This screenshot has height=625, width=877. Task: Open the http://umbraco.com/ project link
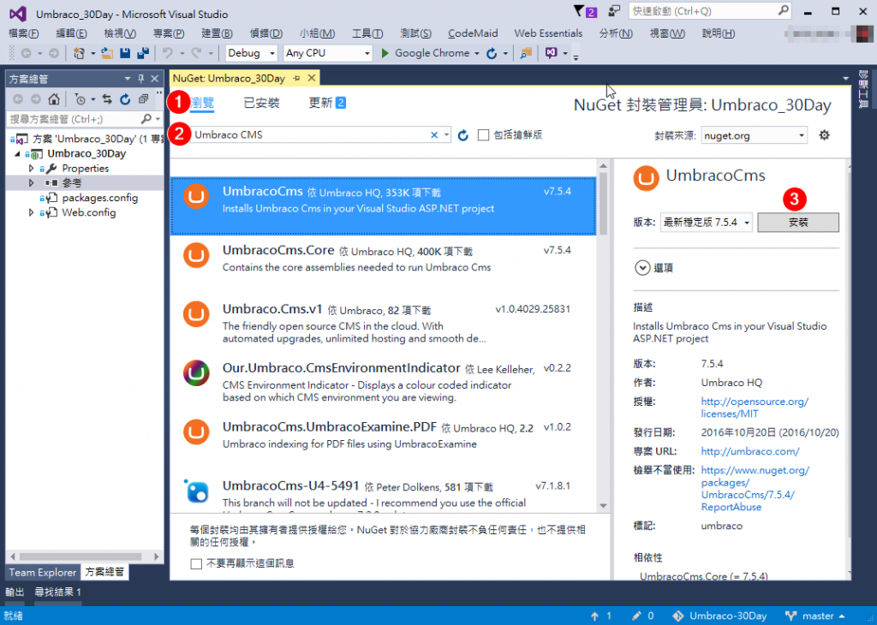[x=750, y=451]
